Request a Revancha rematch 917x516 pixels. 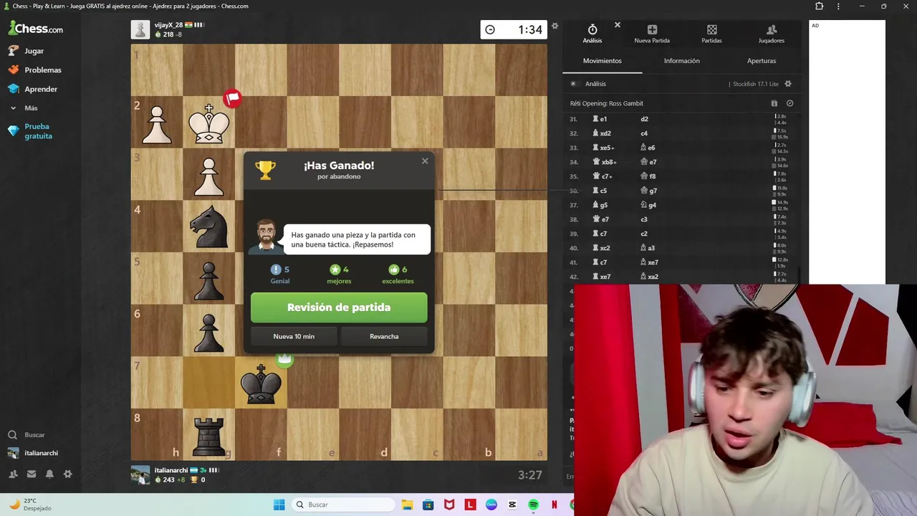[x=384, y=336]
